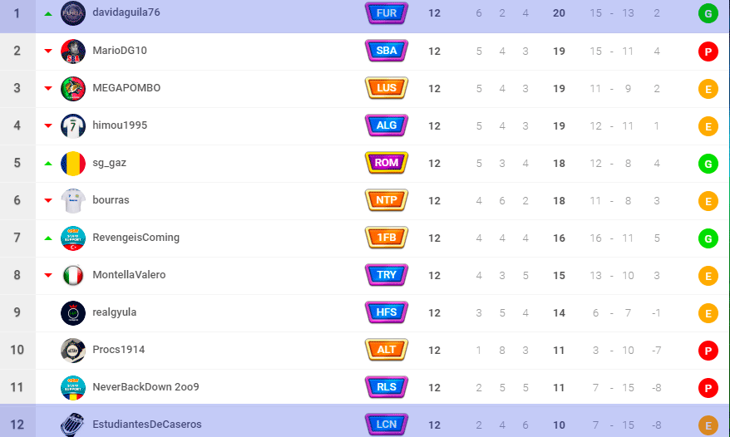Screen dimensions: 730x437
Task: Click the HFS team badge
Action: pyautogui.click(x=387, y=312)
